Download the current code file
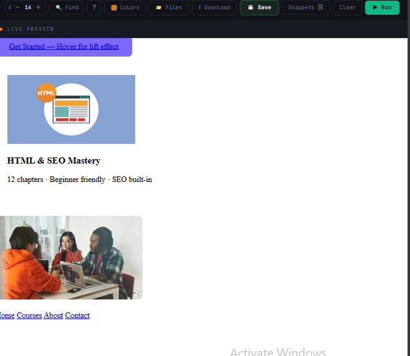This screenshot has height=356, width=410. (214, 7)
